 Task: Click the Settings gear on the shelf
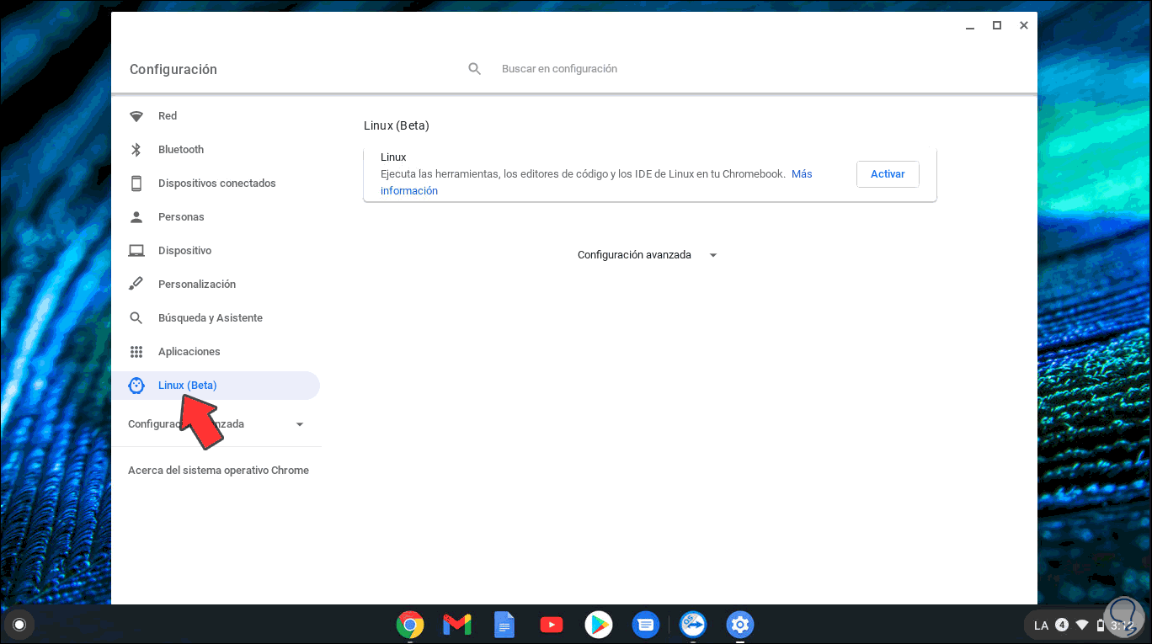click(x=740, y=625)
